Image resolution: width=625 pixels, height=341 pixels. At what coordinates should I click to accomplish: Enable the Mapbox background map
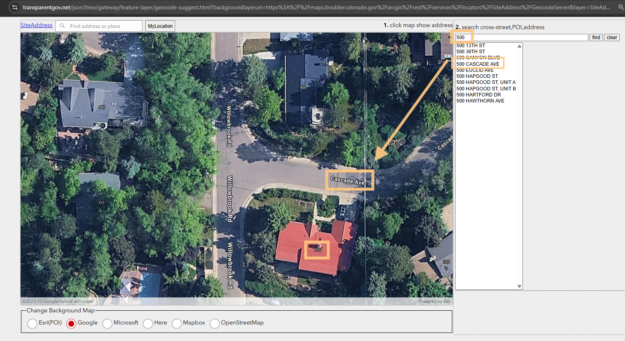(177, 323)
